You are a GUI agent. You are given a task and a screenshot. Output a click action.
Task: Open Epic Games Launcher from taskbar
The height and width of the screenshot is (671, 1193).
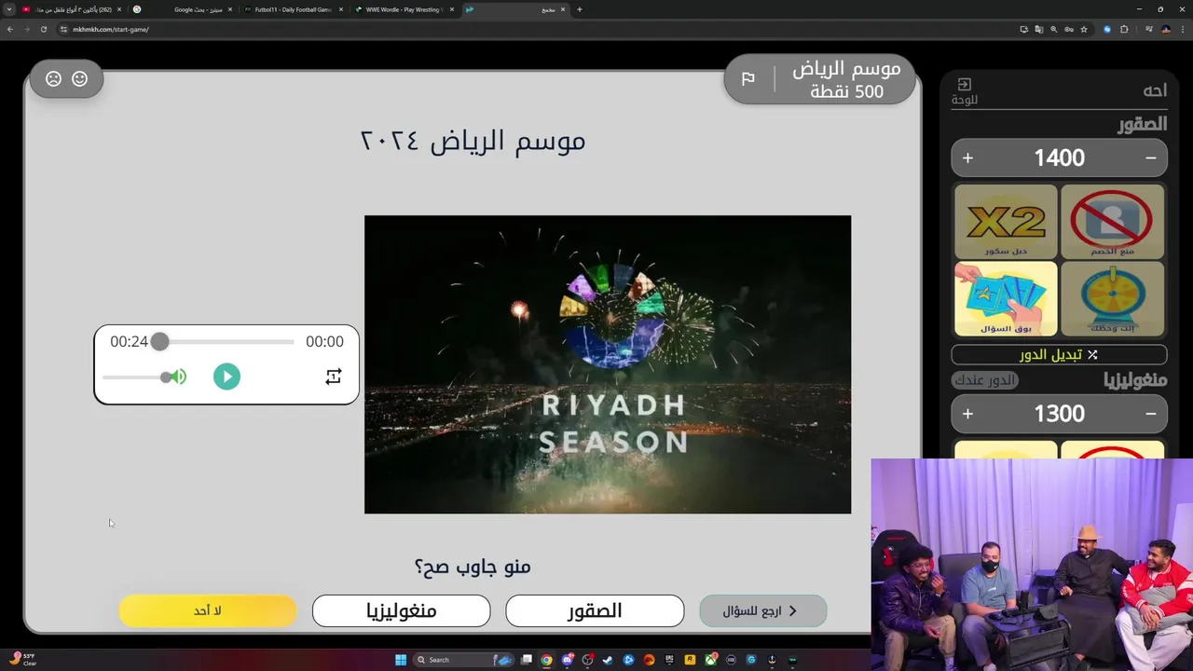(669, 660)
